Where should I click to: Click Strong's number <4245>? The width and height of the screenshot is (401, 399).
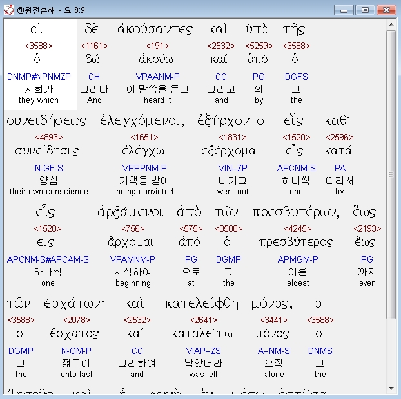tap(298, 228)
